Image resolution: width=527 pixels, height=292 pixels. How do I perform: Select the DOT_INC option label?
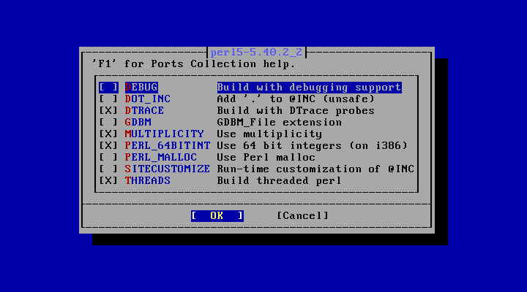148,99
